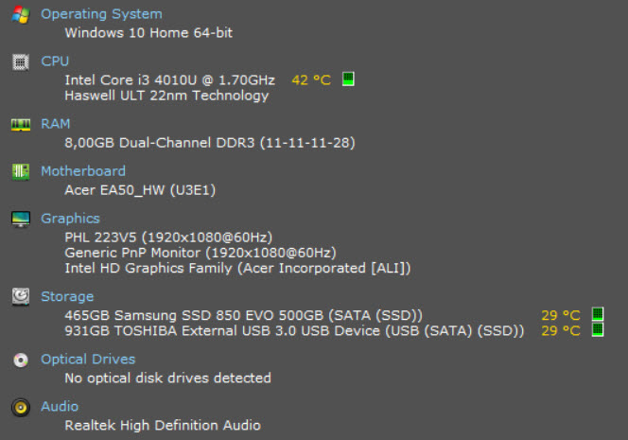This screenshot has width=628, height=440.
Task: Click the Windows flag Operating System icon
Action: click(21, 15)
